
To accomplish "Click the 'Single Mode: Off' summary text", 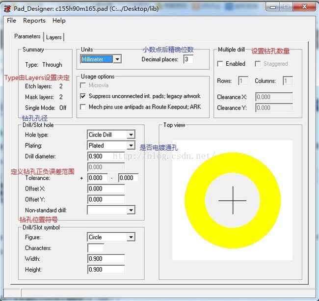I will 46,108.
